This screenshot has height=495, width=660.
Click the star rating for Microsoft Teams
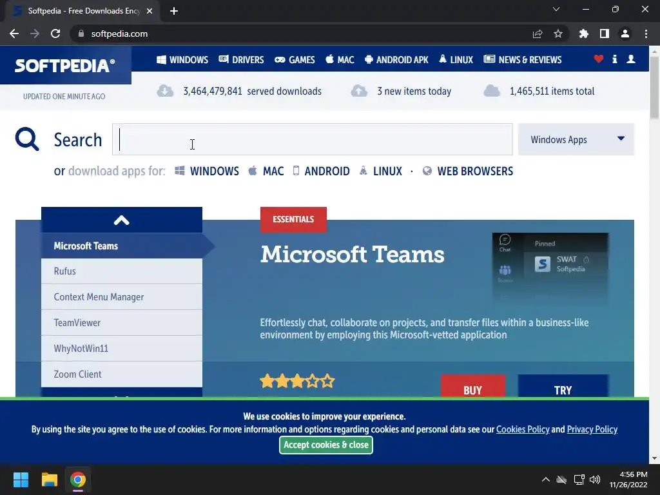[297, 382]
